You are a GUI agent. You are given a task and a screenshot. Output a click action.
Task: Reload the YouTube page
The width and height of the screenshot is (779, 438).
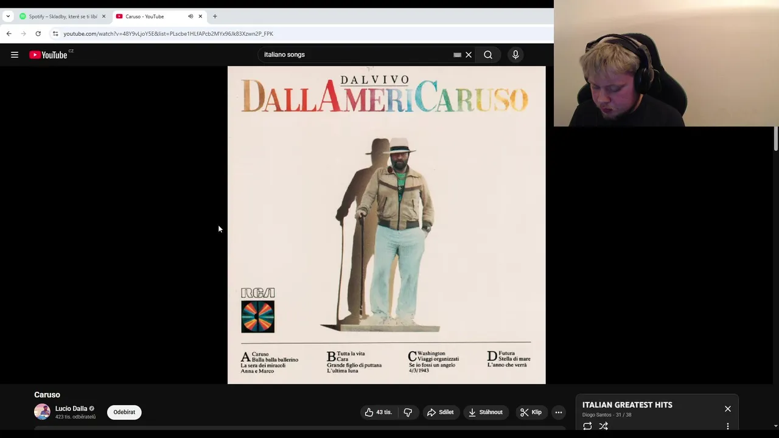tap(38, 34)
